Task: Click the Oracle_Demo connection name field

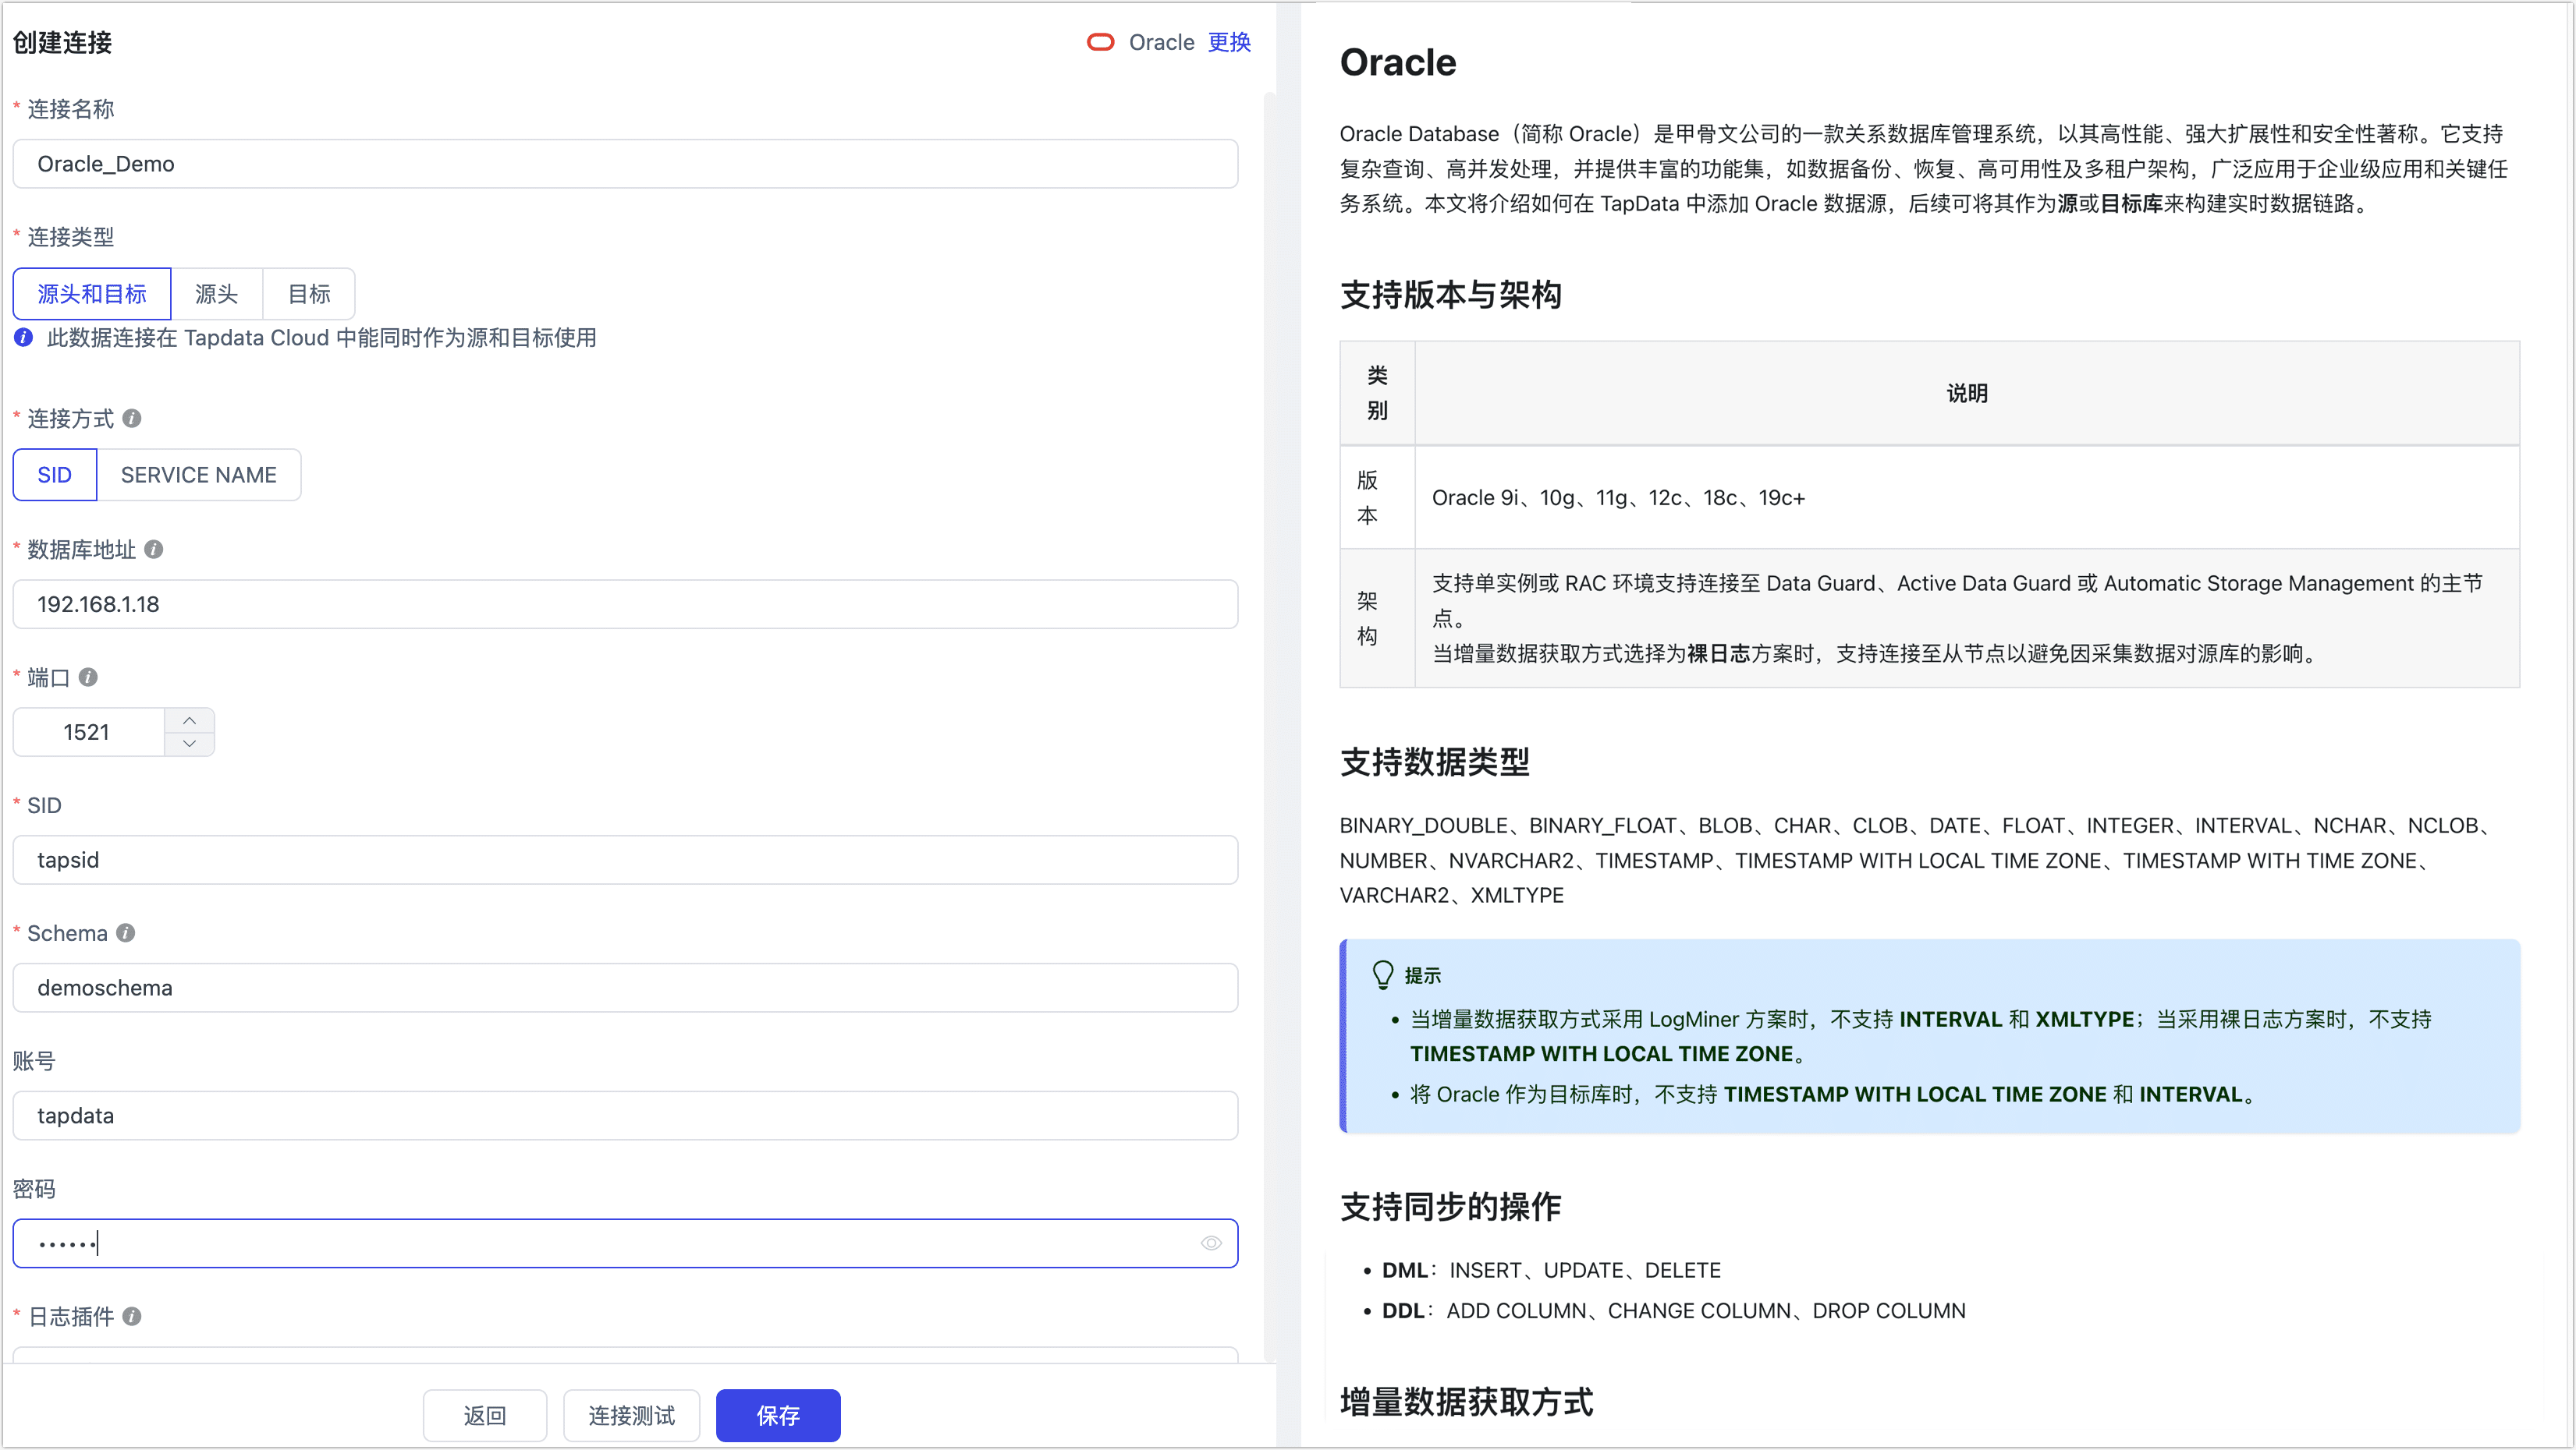Action: click(x=625, y=163)
